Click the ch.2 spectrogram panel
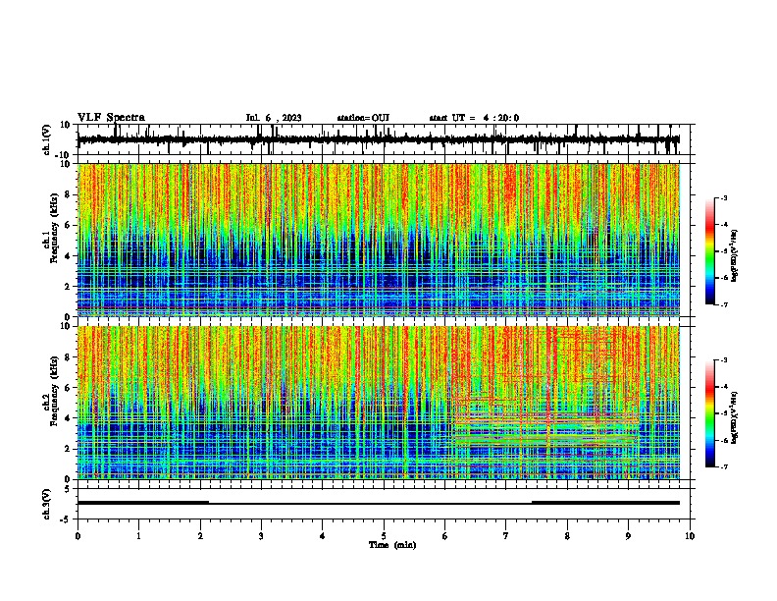The width and height of the screenshot is (777, 601). [379, 403]
